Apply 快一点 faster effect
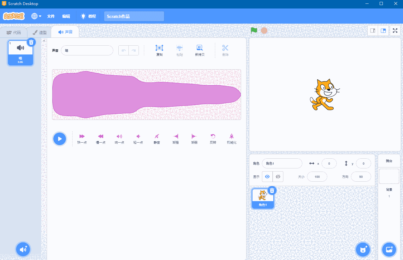The image size is (403, 260). pyautogui.click(x=82, y=138)
